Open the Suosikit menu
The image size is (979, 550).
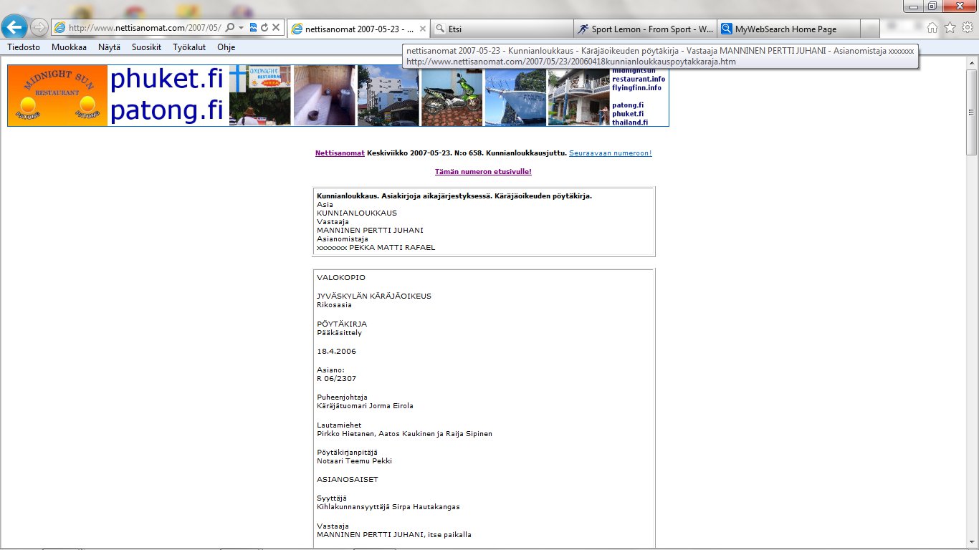146,47
